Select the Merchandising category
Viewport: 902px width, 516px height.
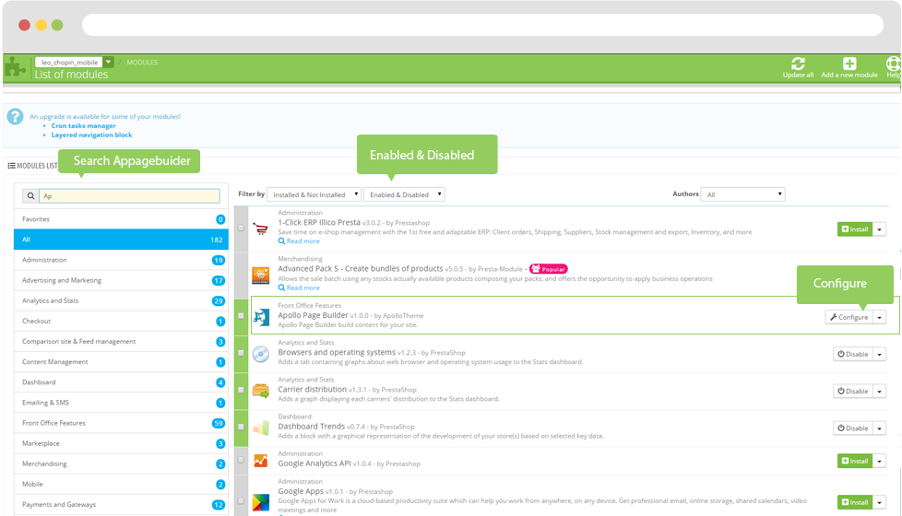[122, 463]
